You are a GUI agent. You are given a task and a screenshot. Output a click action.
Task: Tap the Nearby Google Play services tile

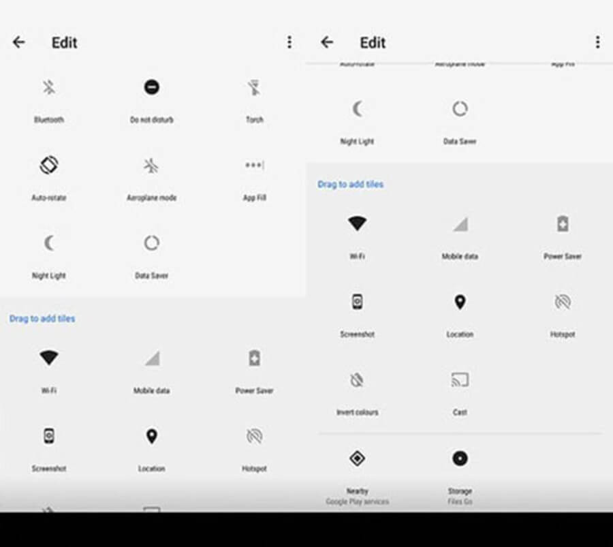357,458
